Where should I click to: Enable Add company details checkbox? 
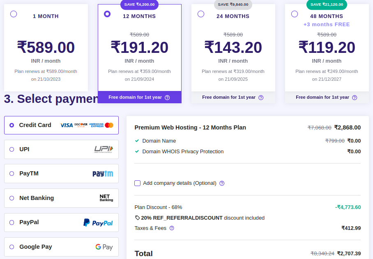pos(138,183)
